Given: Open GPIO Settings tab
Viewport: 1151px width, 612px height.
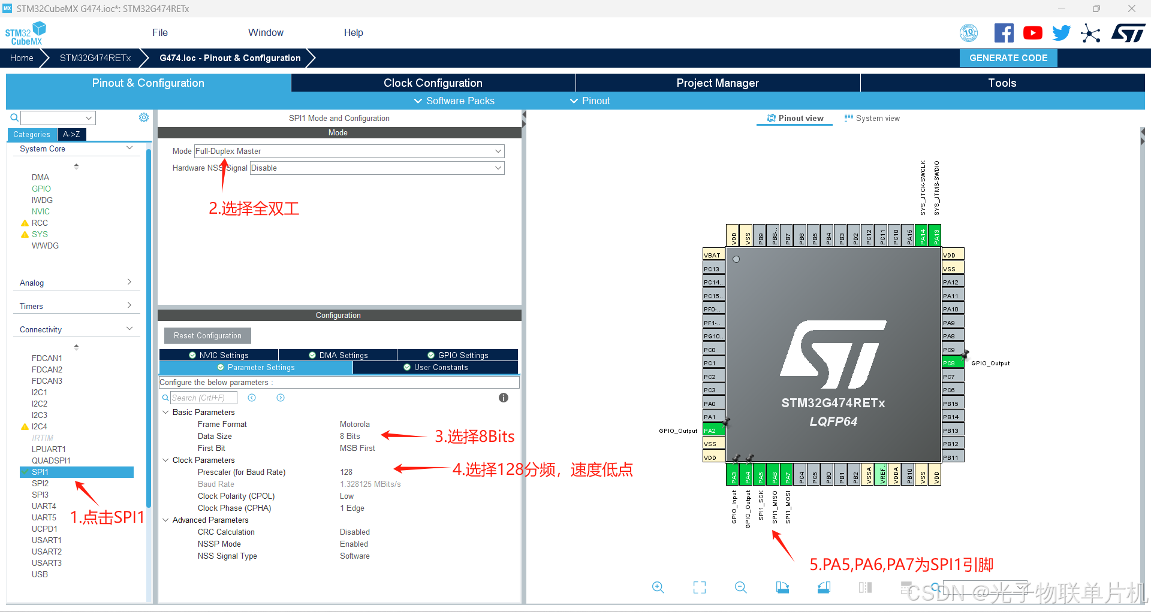Looking at the screenshot, I should (x=457, y=355).
